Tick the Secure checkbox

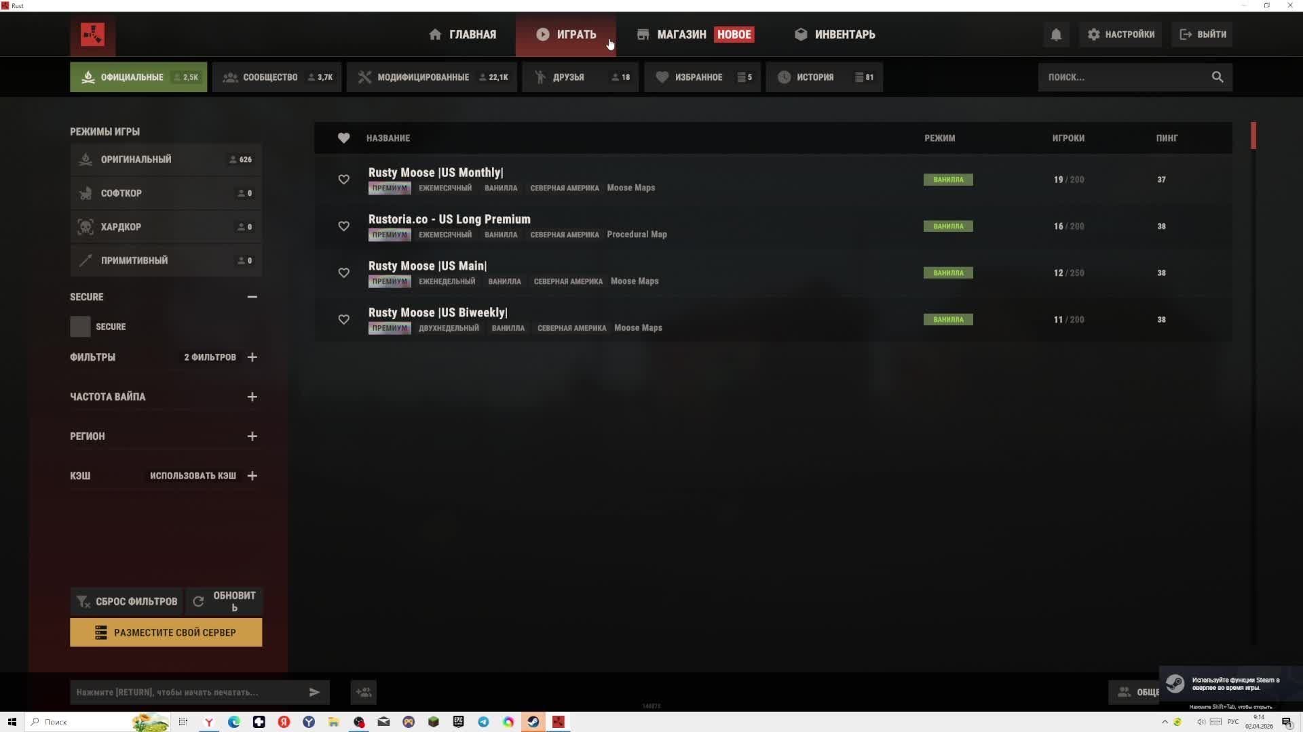tap(80, 327)
